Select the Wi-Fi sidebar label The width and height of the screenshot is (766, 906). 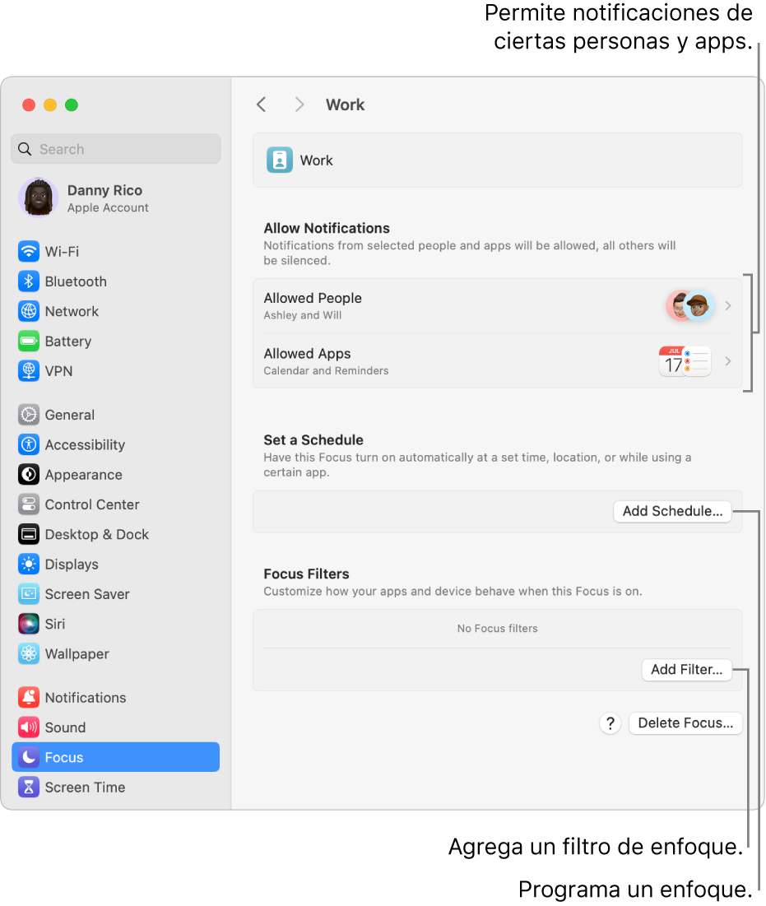(62, 251)
